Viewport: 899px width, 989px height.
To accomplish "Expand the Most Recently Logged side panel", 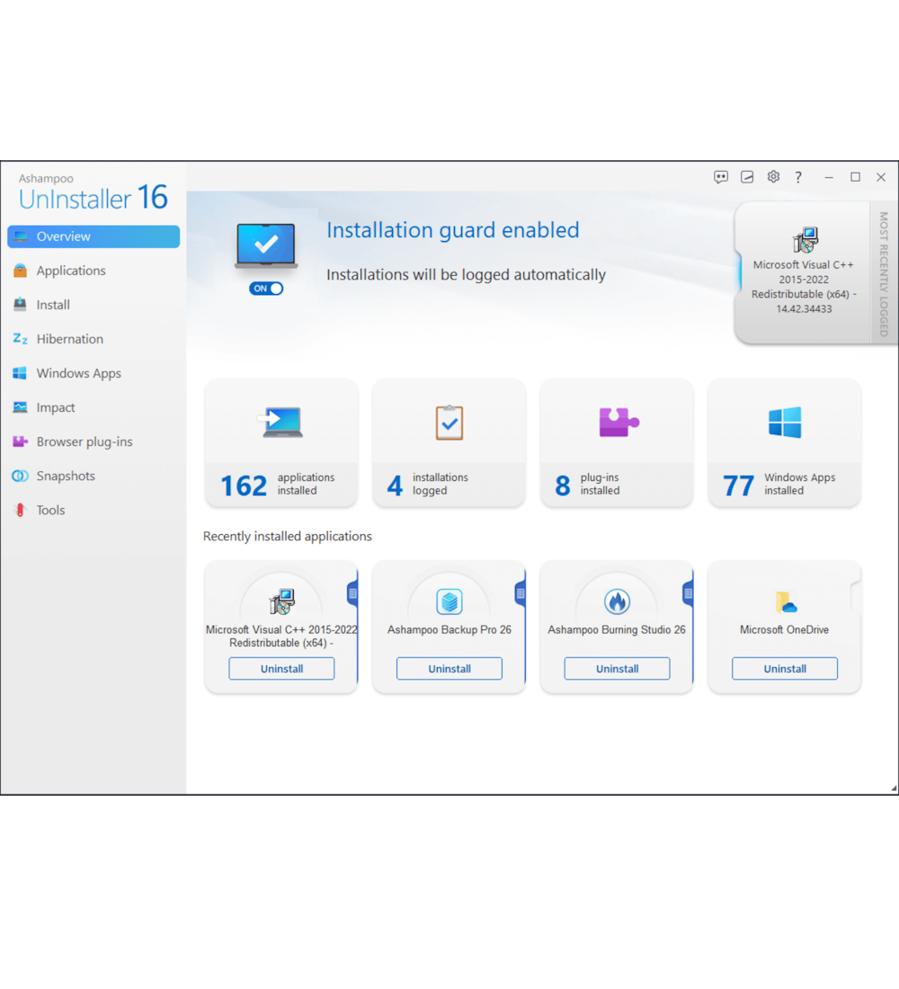I will tap(883, 274).
